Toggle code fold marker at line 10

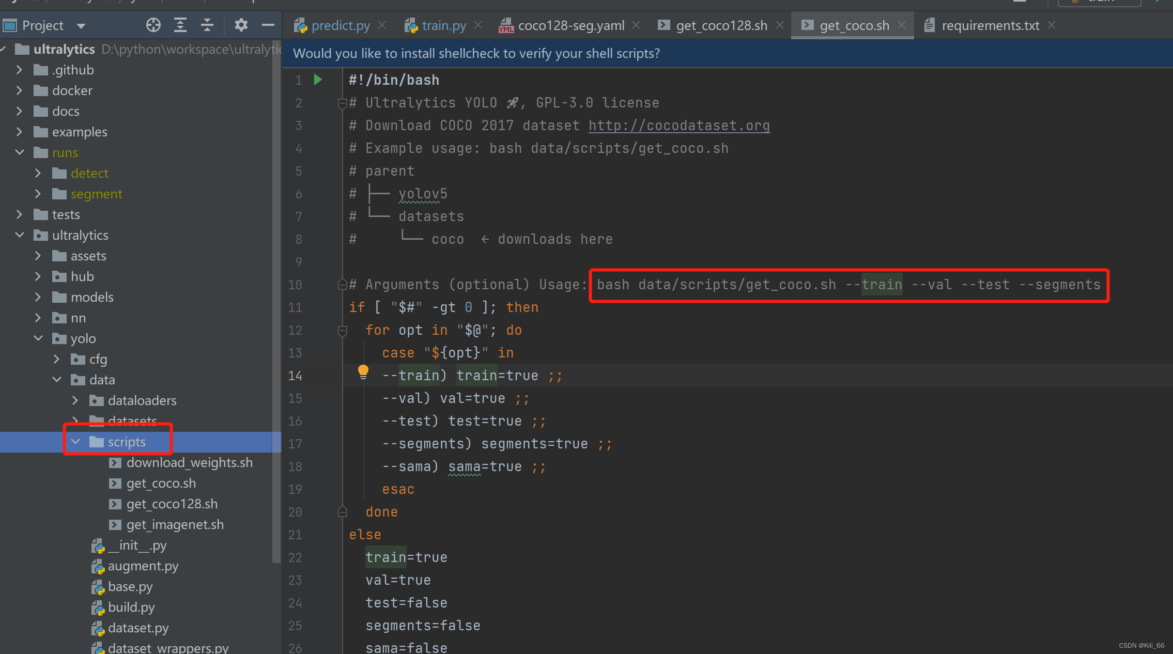342,284
